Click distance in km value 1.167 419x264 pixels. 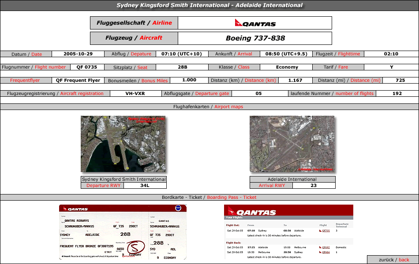[295, 80]
